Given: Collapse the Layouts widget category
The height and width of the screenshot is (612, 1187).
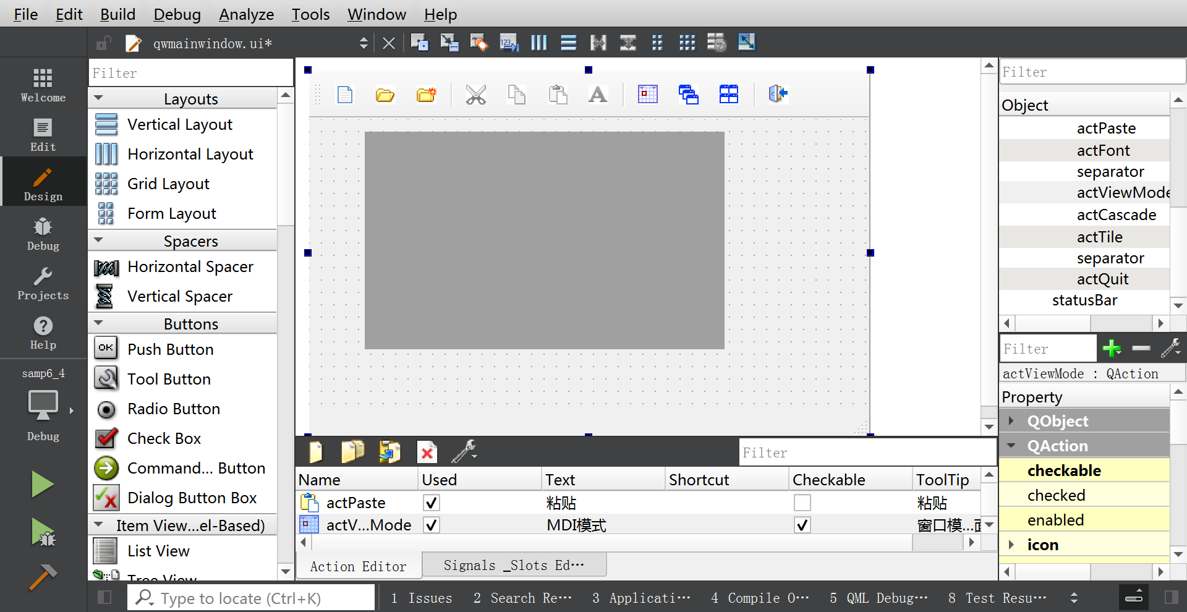Looking at the screenshot, I should click(x=99, y=98).
